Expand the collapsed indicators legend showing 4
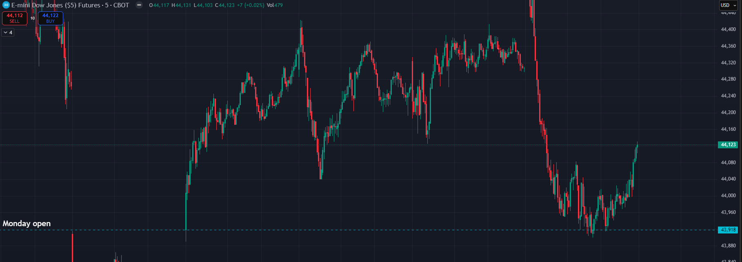This screenshot has height=262, width=742. tap(8, 32)
